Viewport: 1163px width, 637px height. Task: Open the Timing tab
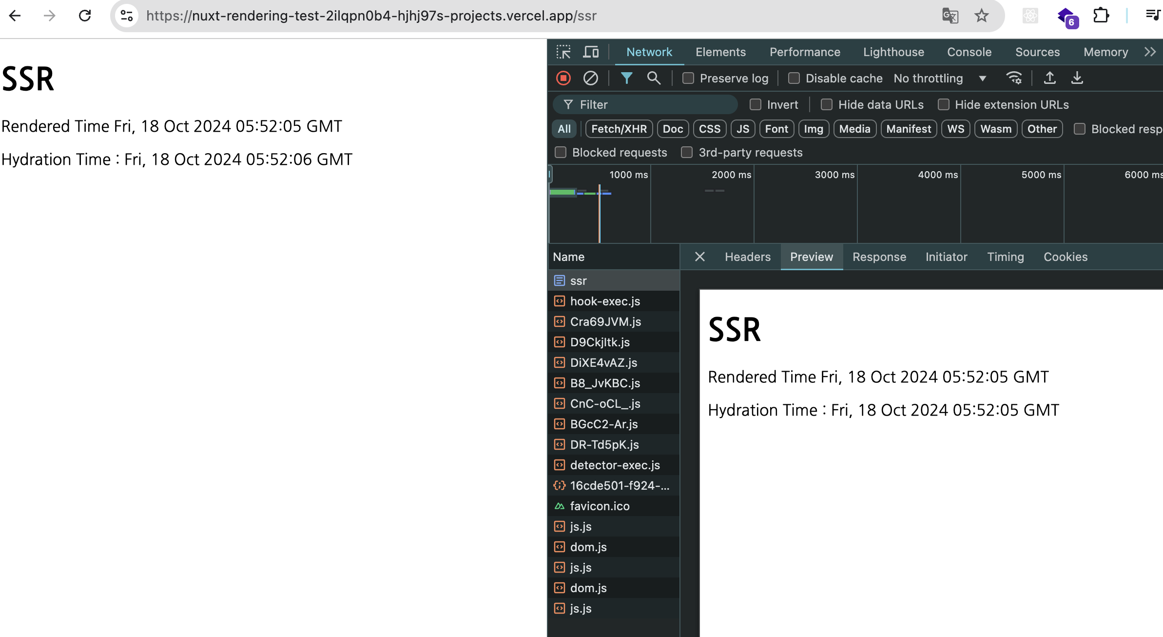coord(1005,257)
